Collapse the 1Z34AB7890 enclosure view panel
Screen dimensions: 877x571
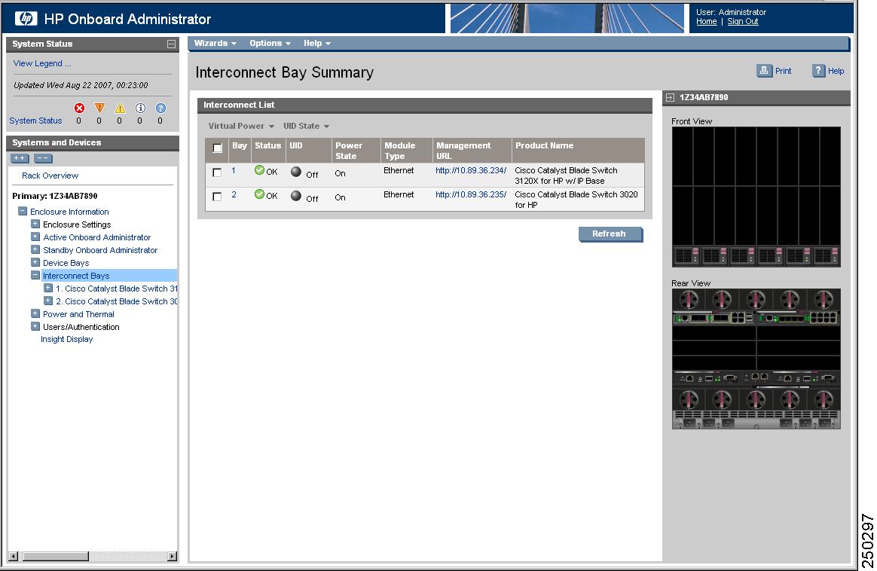[x=670, y=97]
